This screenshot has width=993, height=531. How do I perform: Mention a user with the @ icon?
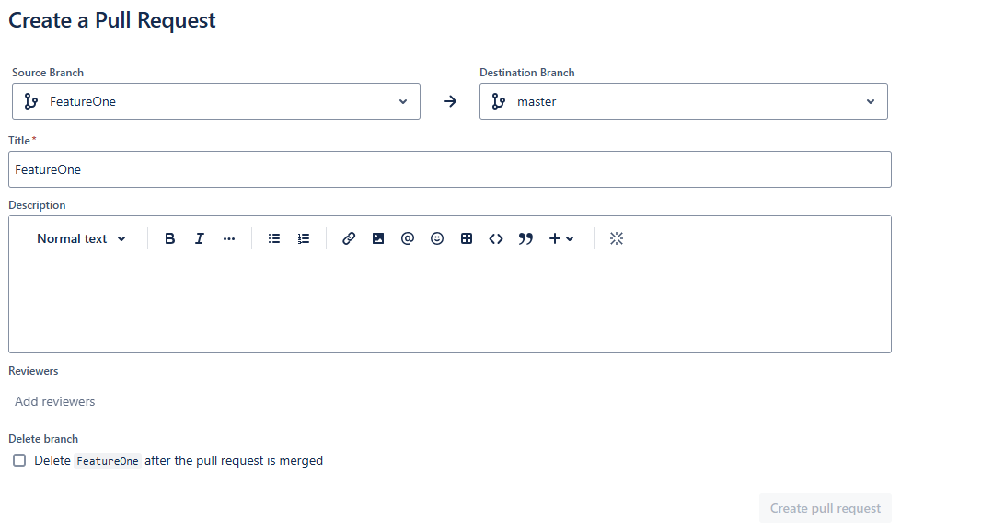407,238
